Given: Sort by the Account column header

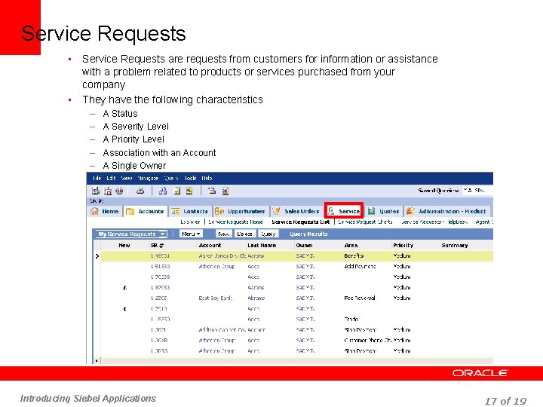Looking at the screenshot, I should click(x=210, y=246).
